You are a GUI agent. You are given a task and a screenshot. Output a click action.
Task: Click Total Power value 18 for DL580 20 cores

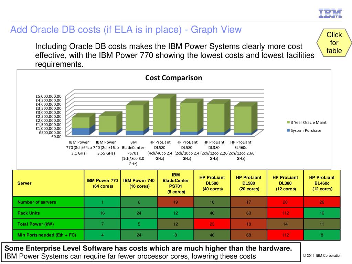[x=249, y=224]
